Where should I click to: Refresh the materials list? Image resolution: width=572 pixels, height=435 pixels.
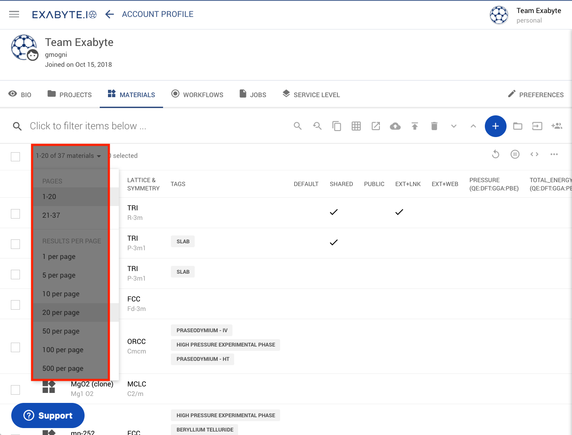click(495, 154)
